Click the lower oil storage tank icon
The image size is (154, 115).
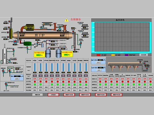[85, 36]
